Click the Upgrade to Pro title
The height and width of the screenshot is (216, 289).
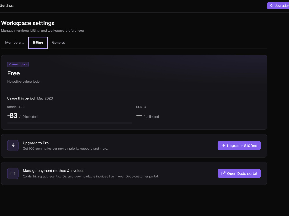point(36,143)
